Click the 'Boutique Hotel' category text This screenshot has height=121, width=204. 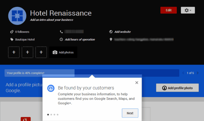pos(25,39)
